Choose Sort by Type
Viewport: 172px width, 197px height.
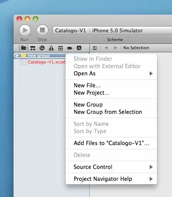(90, 131)
